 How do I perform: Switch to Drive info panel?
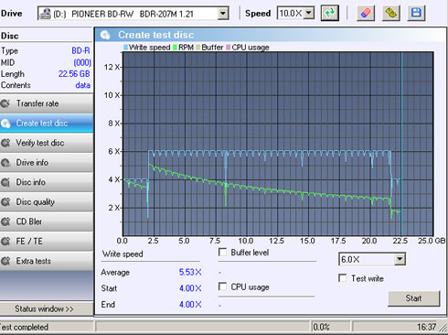pyautogui.click(x=47, y=163)
